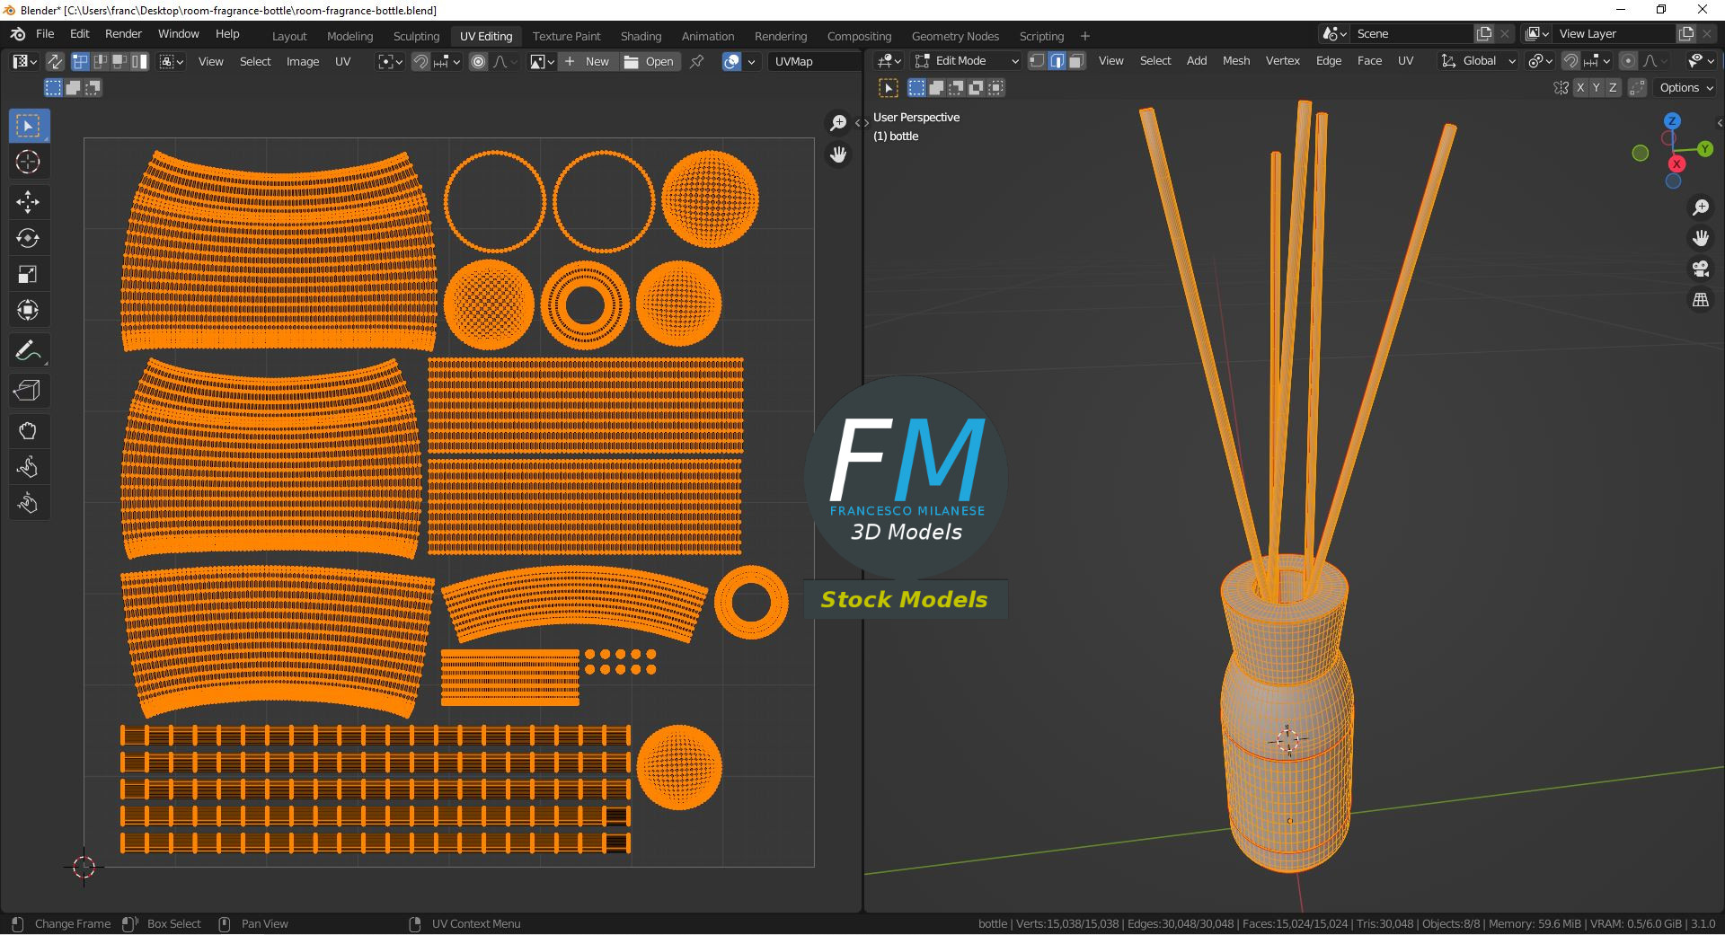Click the 3D viewport camera view icon

pos(1700,269)
